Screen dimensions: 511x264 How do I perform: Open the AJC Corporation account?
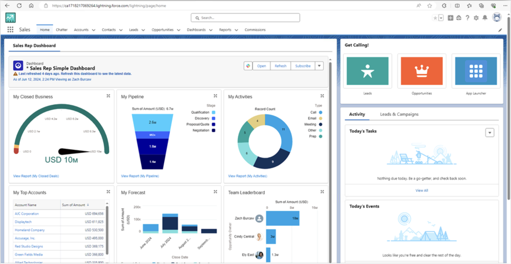[27, 214]
